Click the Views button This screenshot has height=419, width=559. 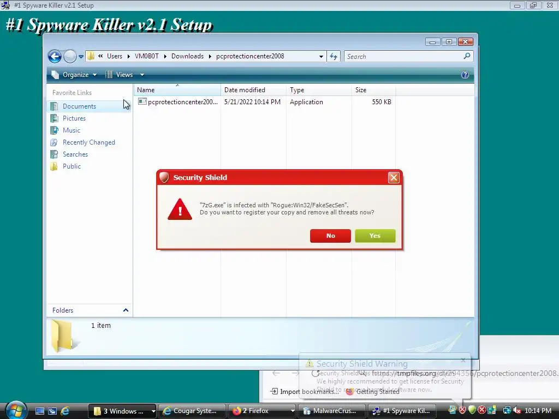tap(120, 74)
